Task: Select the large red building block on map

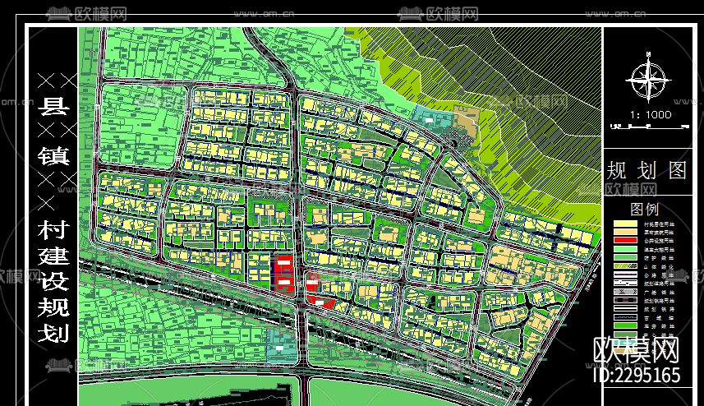Action: point(283,274)
